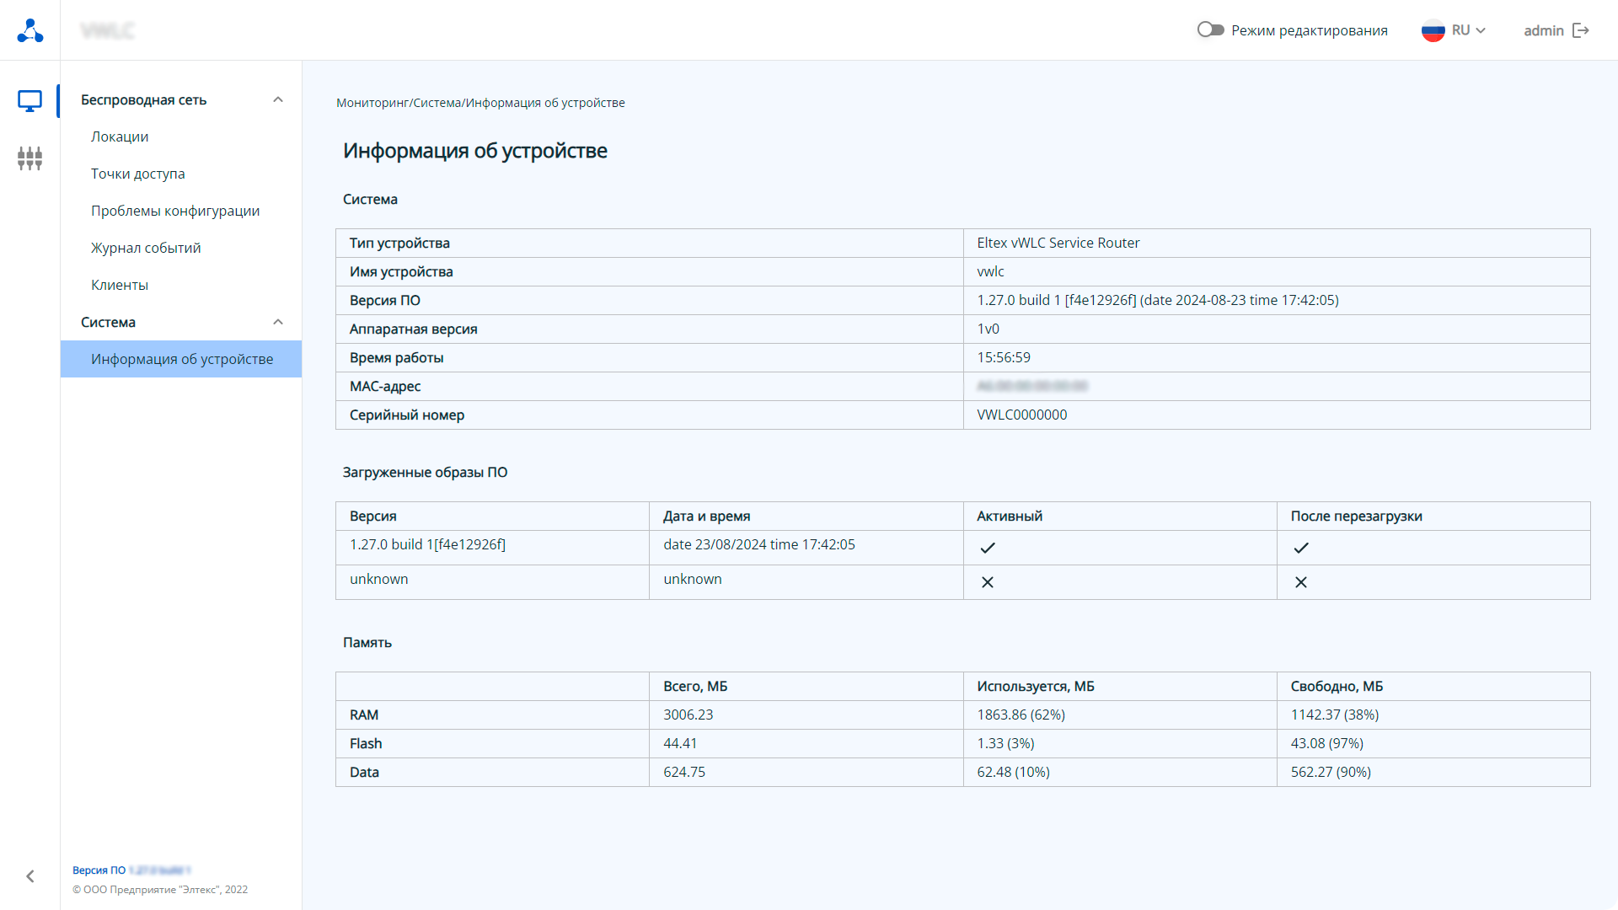Select the Клиенты menu entry
This screenshot has height=910, width=1618.
point(120,285)
